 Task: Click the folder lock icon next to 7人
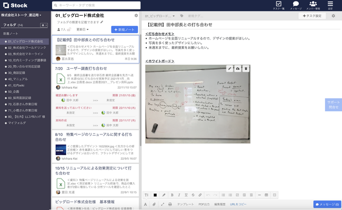69,29
